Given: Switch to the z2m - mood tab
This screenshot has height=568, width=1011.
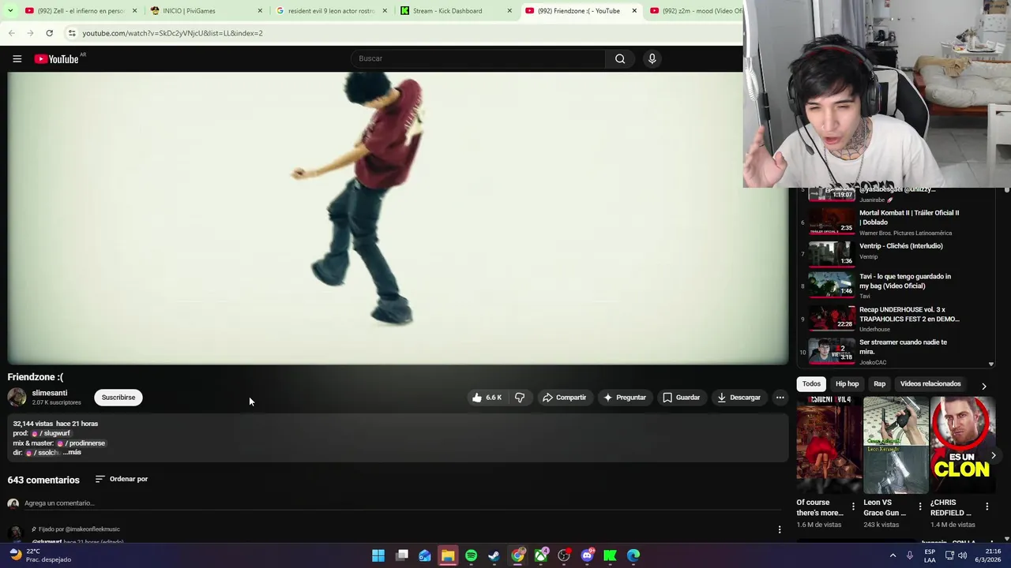Looking at the screenshot, I should pyautogui.click(x=695, y=11).
